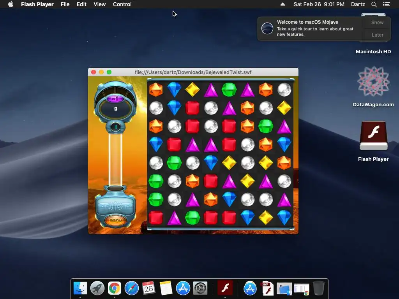The height and width of the screenshot is (299, 399).
Task: Click the eject icon in the menu bar
Action: (x=282, y=4)
